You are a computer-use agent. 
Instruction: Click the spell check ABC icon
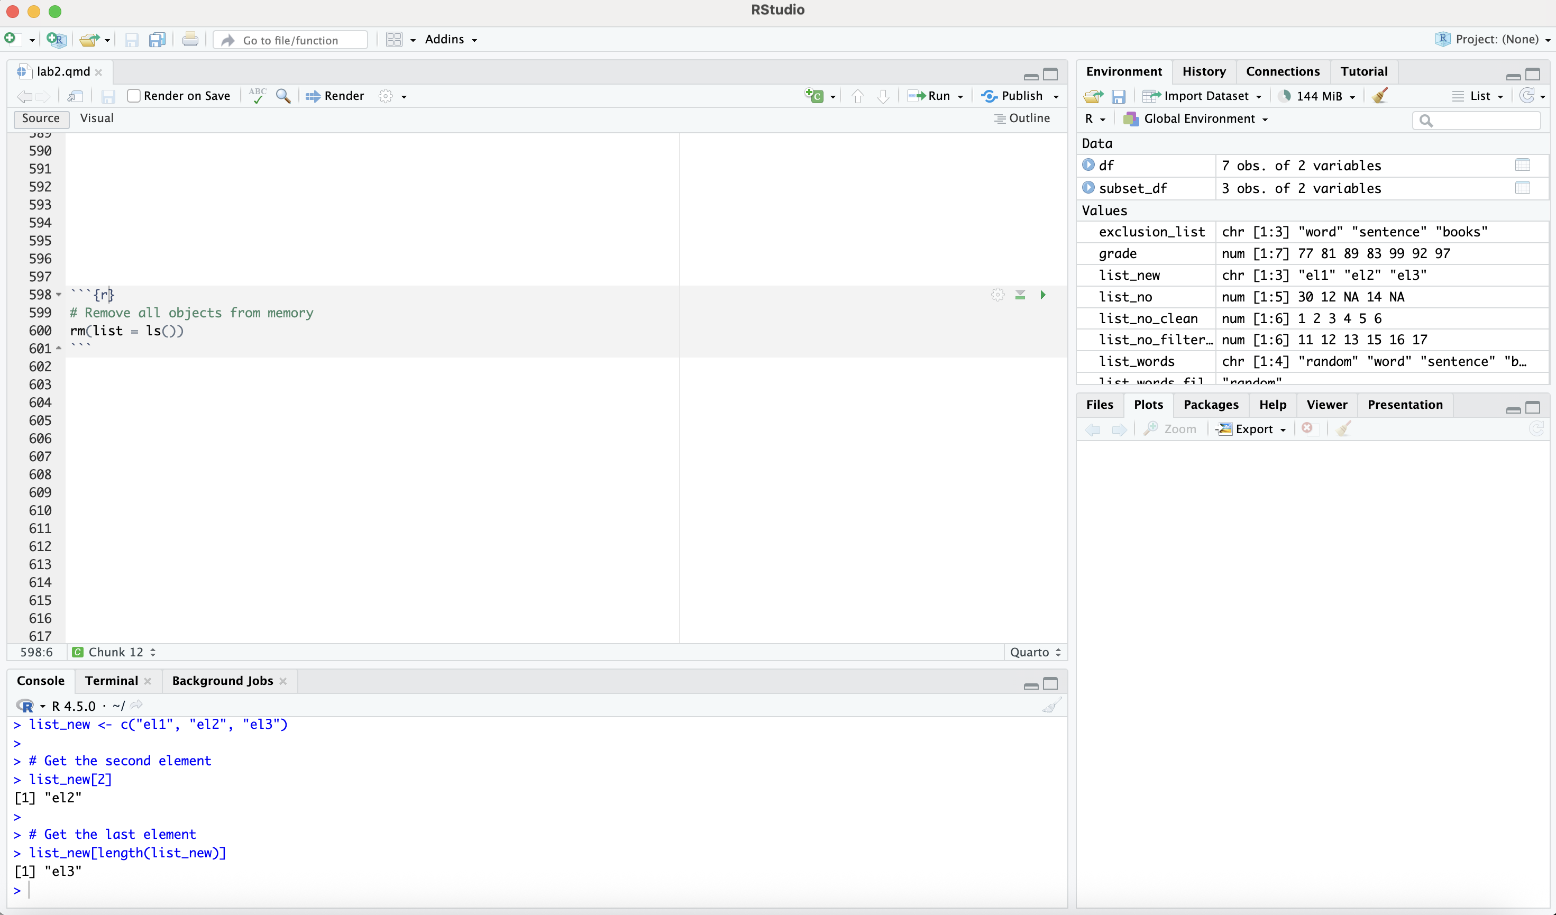258,96
